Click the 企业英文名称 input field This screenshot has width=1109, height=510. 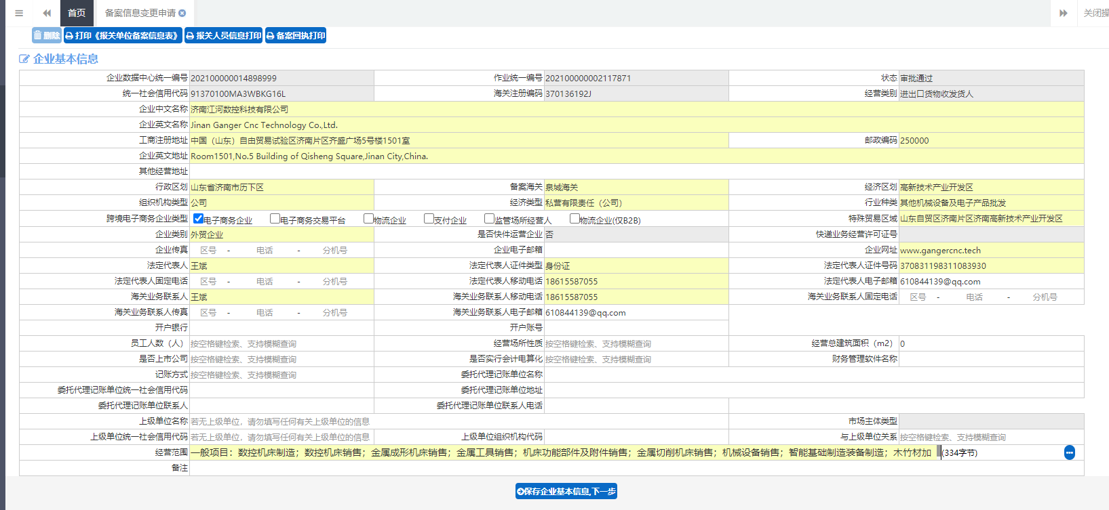coord(637,125)
